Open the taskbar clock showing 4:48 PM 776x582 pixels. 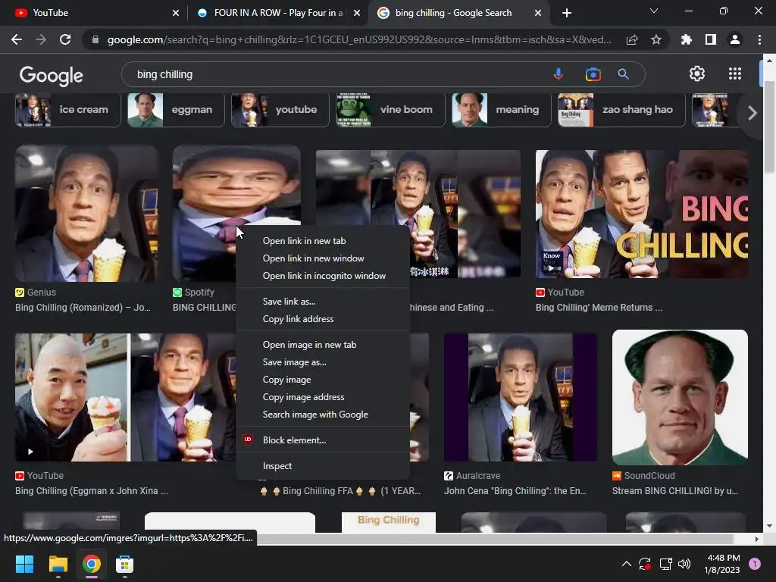[x=722, y=564]
